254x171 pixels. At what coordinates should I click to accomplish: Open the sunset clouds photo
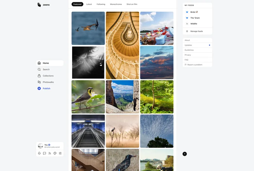(x=157, y=62)
